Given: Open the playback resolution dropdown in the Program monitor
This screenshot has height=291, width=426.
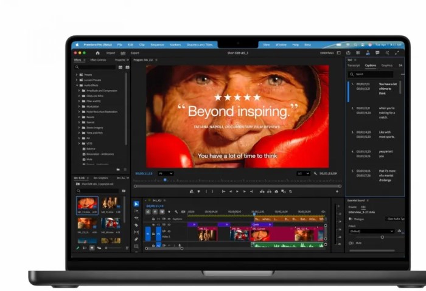Looking at the screenshot, I should pos(302,173).
